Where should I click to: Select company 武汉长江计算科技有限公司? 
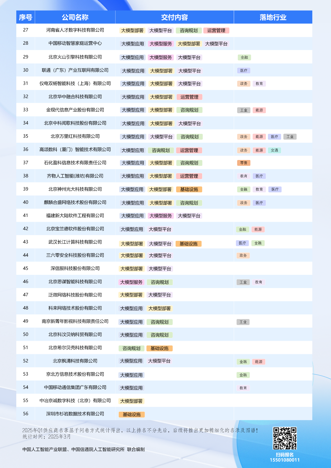tap(75, 242)
